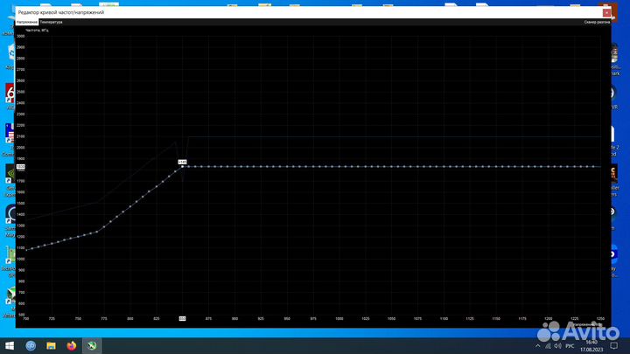The image size is (630, 354).
Task: Click the curve point at 775 mV
Action: (104, 226)
